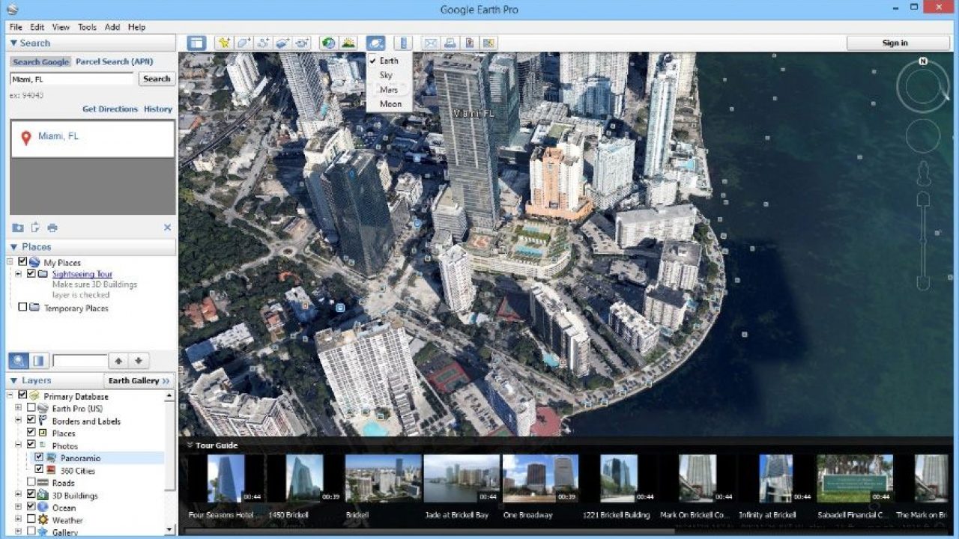The image size is (959, 539).
Task: Enable the Weather layer checkbox
Action: pyautogui.click(x=31, y=520)
